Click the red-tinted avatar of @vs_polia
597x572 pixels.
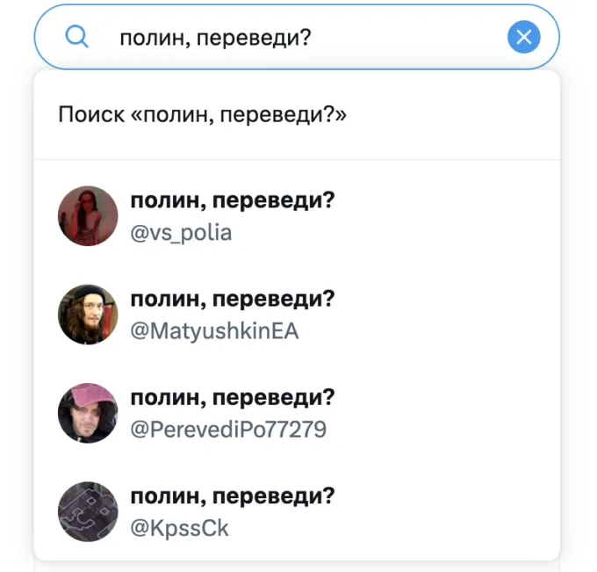tap(88, 216)
